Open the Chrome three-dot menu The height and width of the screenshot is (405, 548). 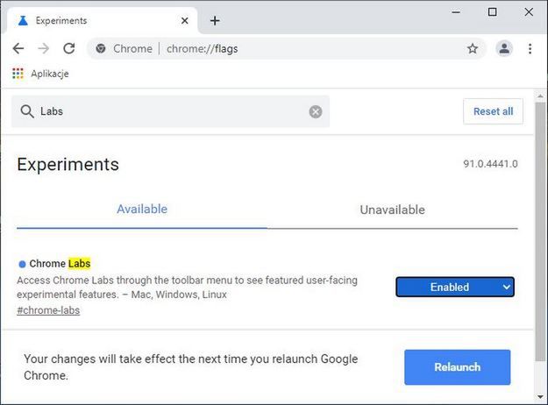pyautogui.click(x=530, y=48)
